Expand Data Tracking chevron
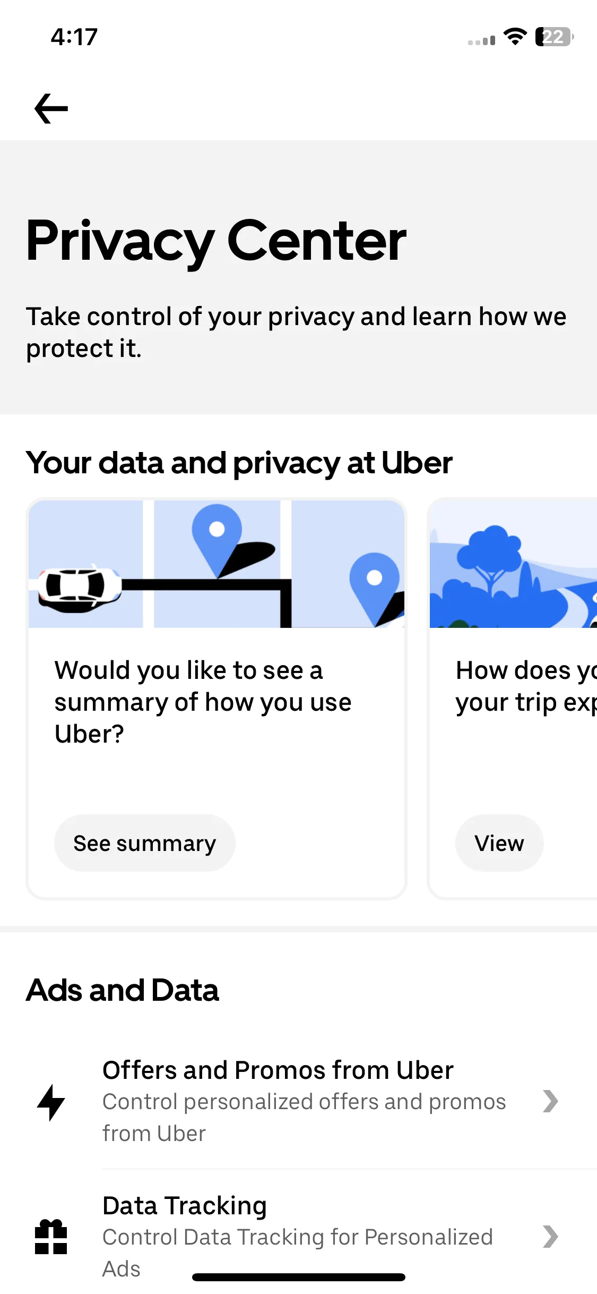Viewport: 597px width, 1294px height. [x=550, y=1237]
